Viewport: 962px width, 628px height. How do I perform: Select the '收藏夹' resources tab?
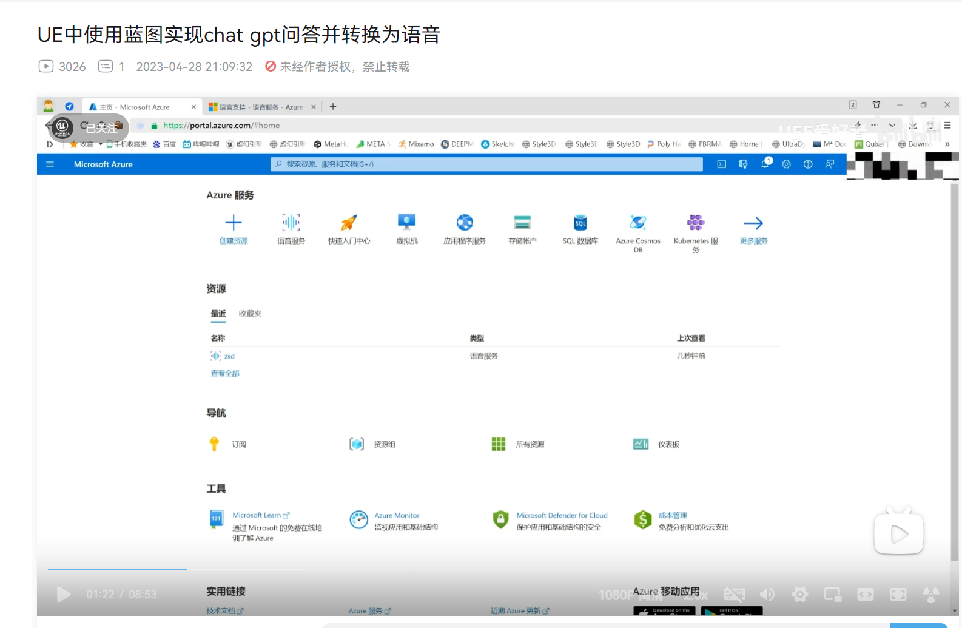coord(250,314)
